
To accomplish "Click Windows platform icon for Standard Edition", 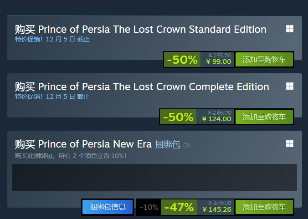I will point(290,29).
